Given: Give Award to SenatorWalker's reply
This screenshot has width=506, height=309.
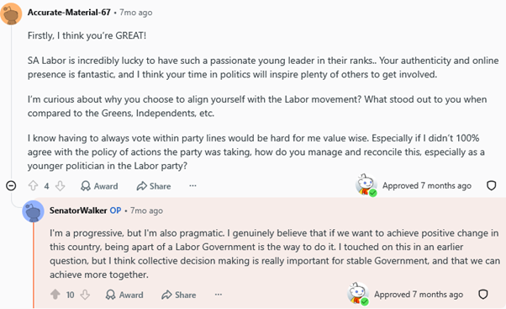Looking at the screenshot, I should tap(124, 295).
